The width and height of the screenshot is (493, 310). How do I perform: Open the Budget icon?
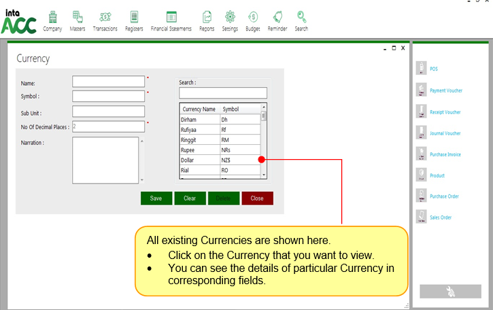[x=252, y=17]
